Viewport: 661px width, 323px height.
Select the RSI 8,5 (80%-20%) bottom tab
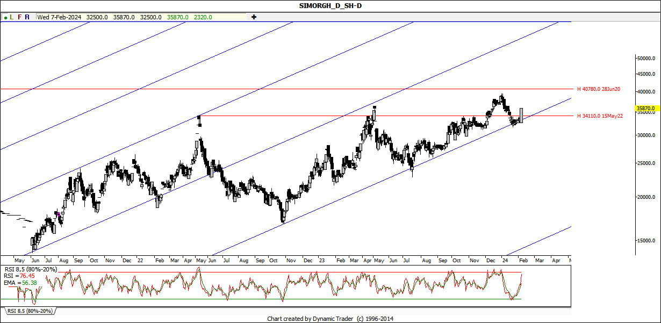point(30,311)
